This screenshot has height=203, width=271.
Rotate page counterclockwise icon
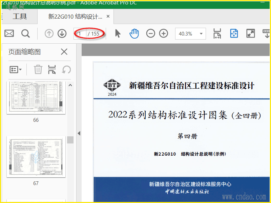pyautogui.click(x=66, y=70)
